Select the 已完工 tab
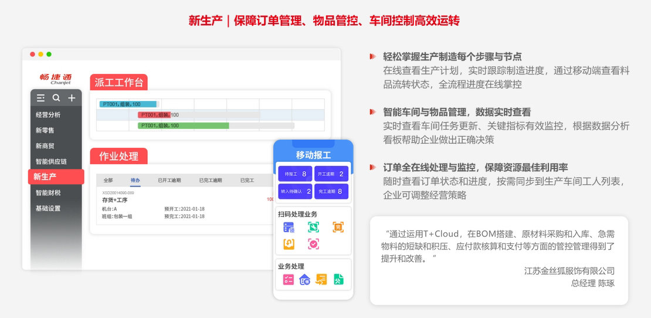This screenshot has width=651, height=318. click(247, 180)
